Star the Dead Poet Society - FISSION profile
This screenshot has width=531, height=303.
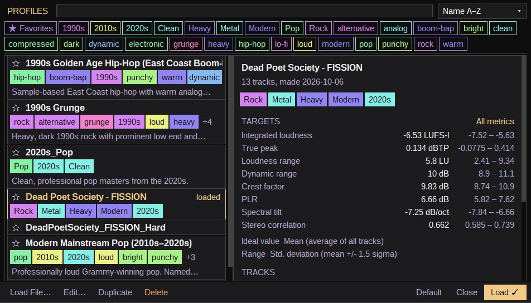(16, 197)
